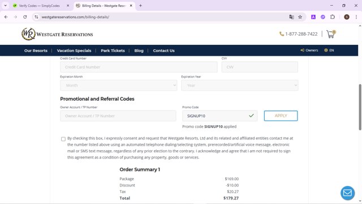Click the Westgate Reservations logo
The image size is (362, 204).
57,34
